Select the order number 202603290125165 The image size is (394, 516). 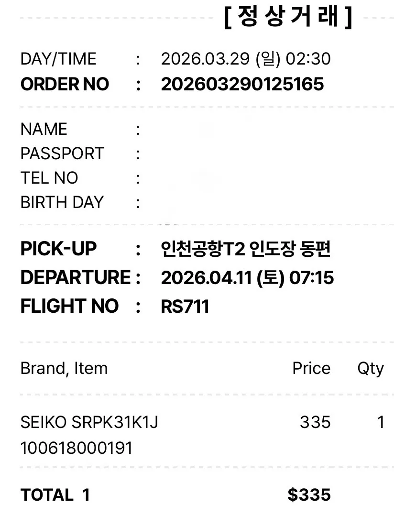(x=242, y=84)
